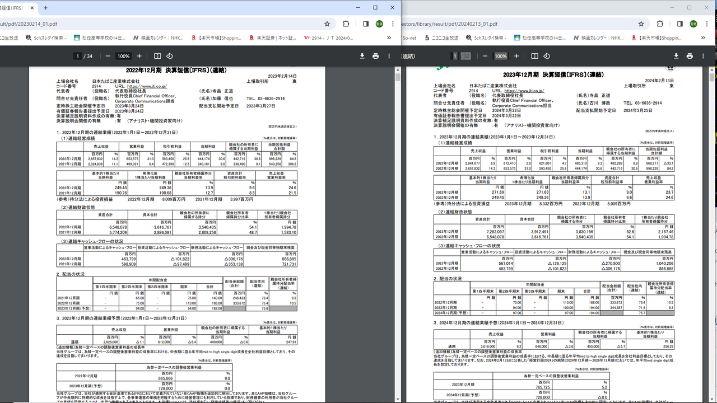This screenshot has height=403, width=717.
Task: Click the page number field showing 1 / 34
Action: pyautogui.click(x=77, y=56)
